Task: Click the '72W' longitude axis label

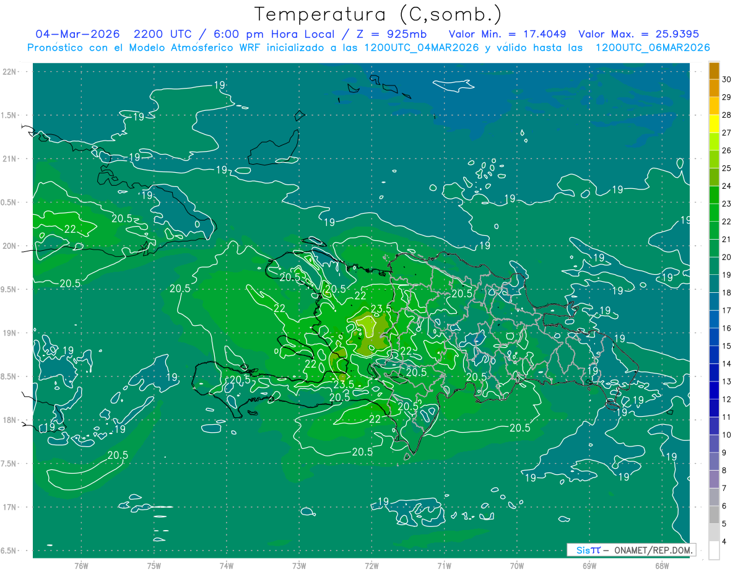Action: point(371,565)
